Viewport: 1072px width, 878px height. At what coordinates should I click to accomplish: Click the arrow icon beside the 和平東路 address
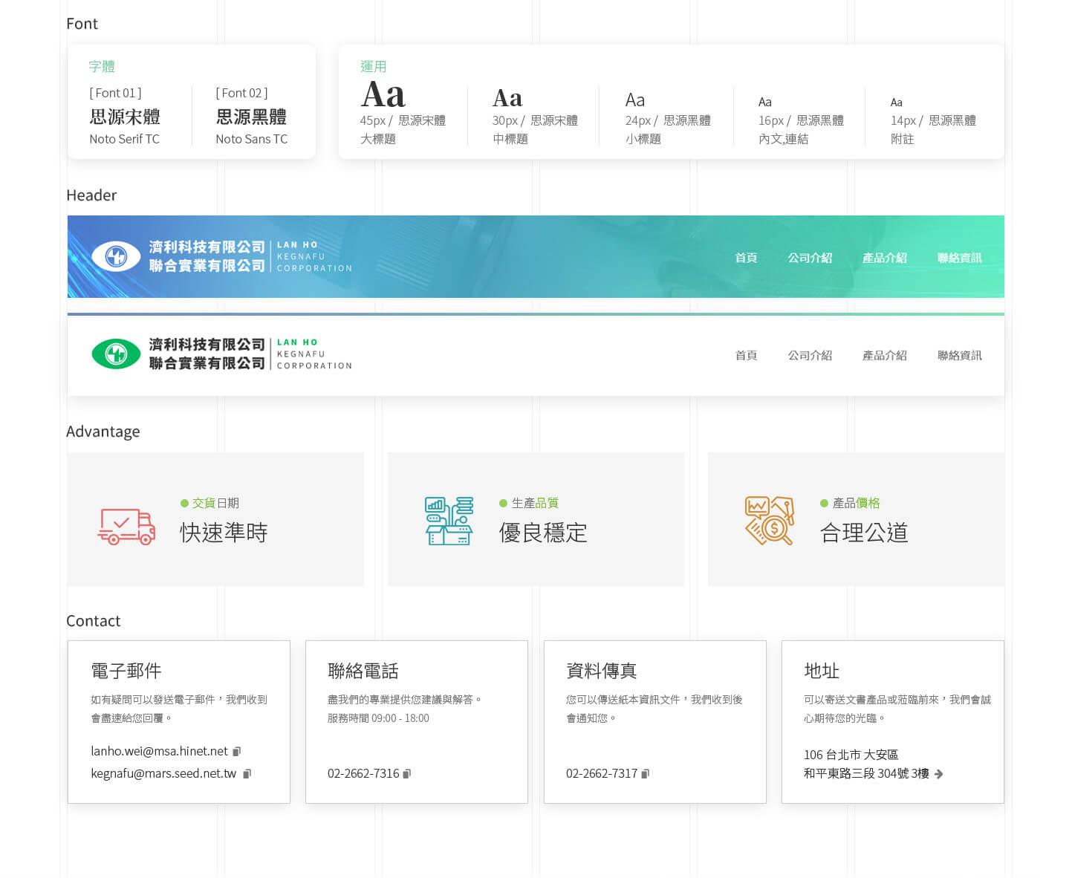[939, 774]
